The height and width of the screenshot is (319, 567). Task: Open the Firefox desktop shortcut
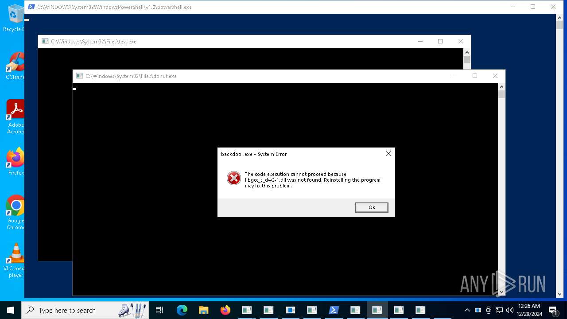pyautogui.click(x=16, y=162)
